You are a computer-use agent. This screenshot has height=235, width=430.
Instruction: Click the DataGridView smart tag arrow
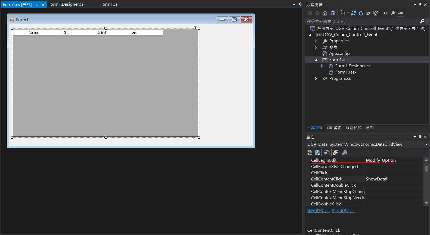point(196,28)
